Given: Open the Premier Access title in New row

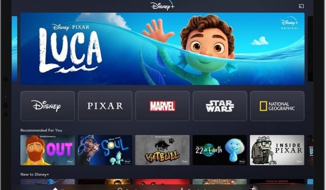Looking at the screenshot, I should [277, 182].
